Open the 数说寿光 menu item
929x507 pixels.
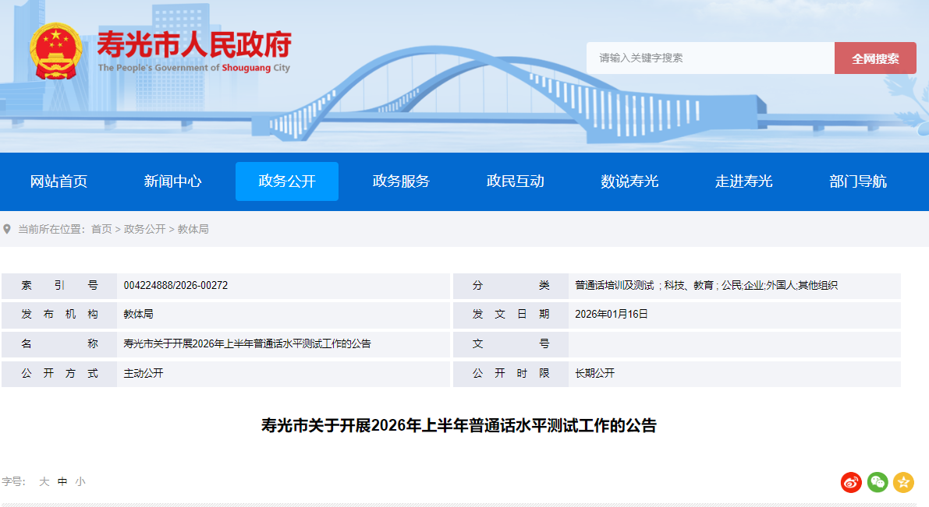tap(629, 181)
